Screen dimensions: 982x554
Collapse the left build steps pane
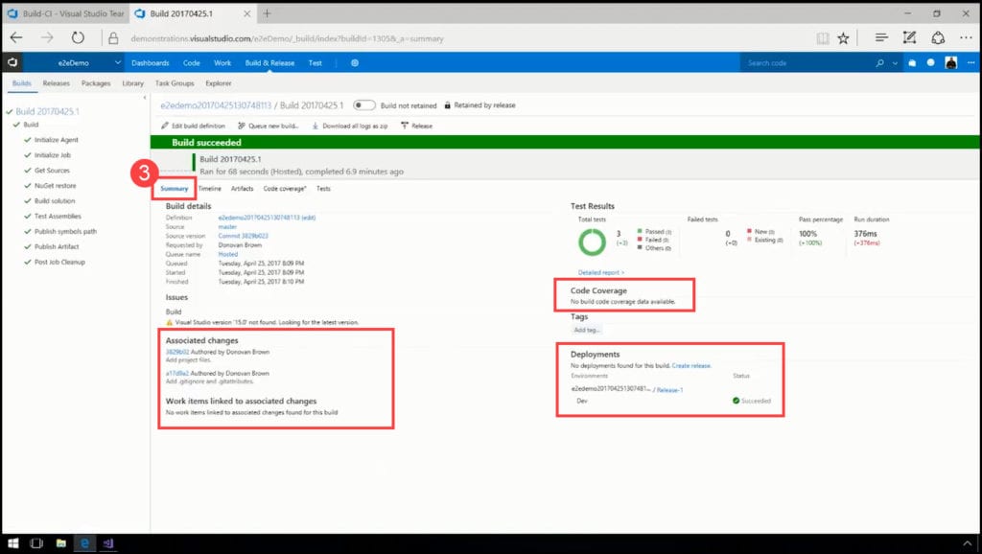[x=145, y=98]
